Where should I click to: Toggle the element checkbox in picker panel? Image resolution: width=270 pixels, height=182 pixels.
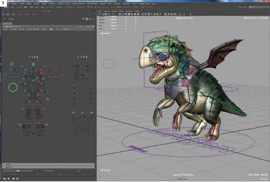pyautogui.click(x=3, y=167)
